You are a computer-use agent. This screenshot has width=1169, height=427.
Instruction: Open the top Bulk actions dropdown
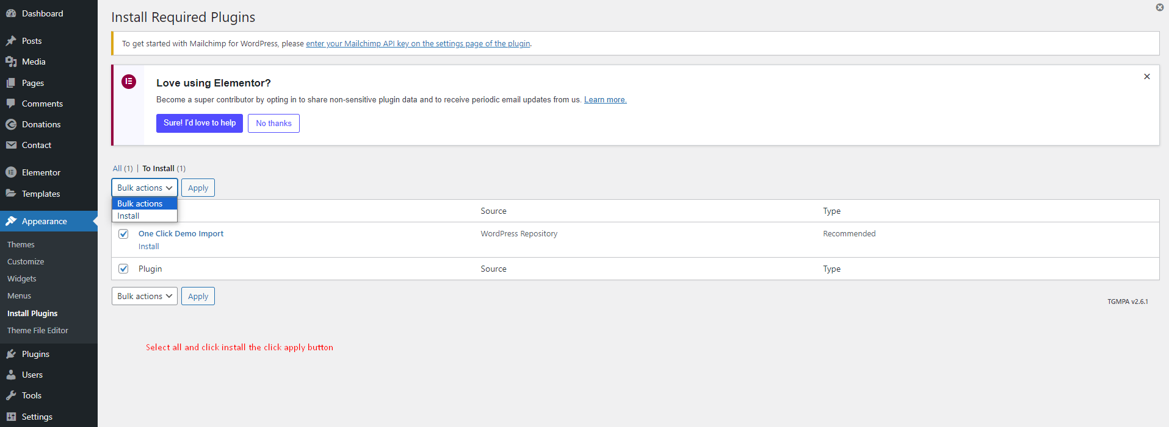pos(145,188)
